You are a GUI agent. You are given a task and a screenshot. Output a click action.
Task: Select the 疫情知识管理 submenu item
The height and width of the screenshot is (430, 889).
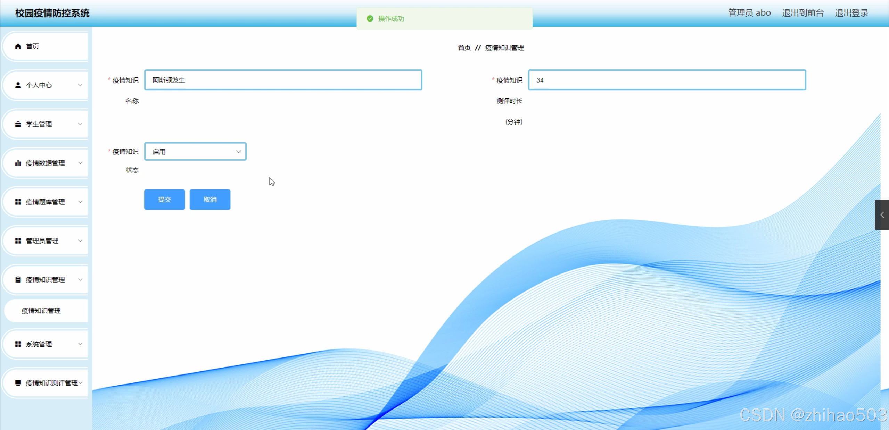pyautogui.click(x=41, y=311)
